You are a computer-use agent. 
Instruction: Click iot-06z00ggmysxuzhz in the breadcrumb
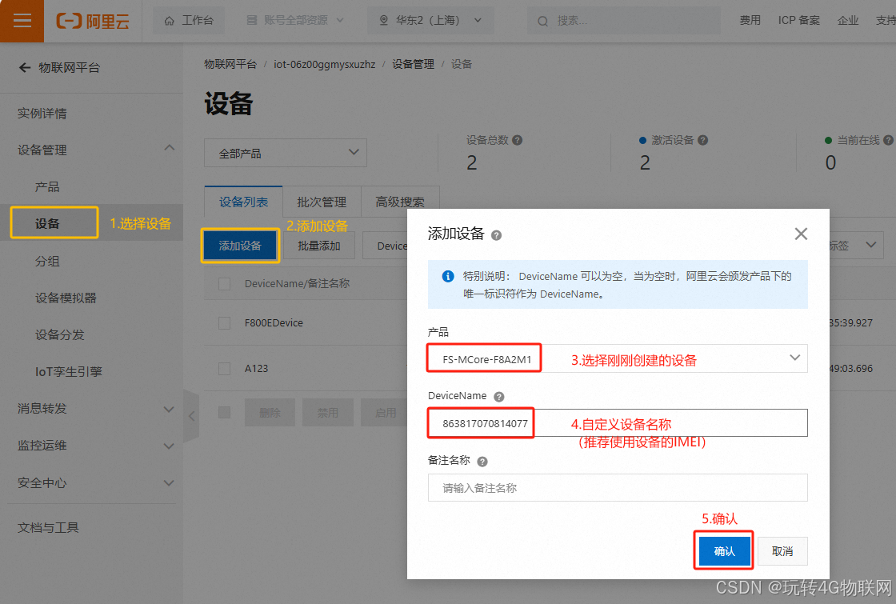pyautogui.click(x=324, y=64)
